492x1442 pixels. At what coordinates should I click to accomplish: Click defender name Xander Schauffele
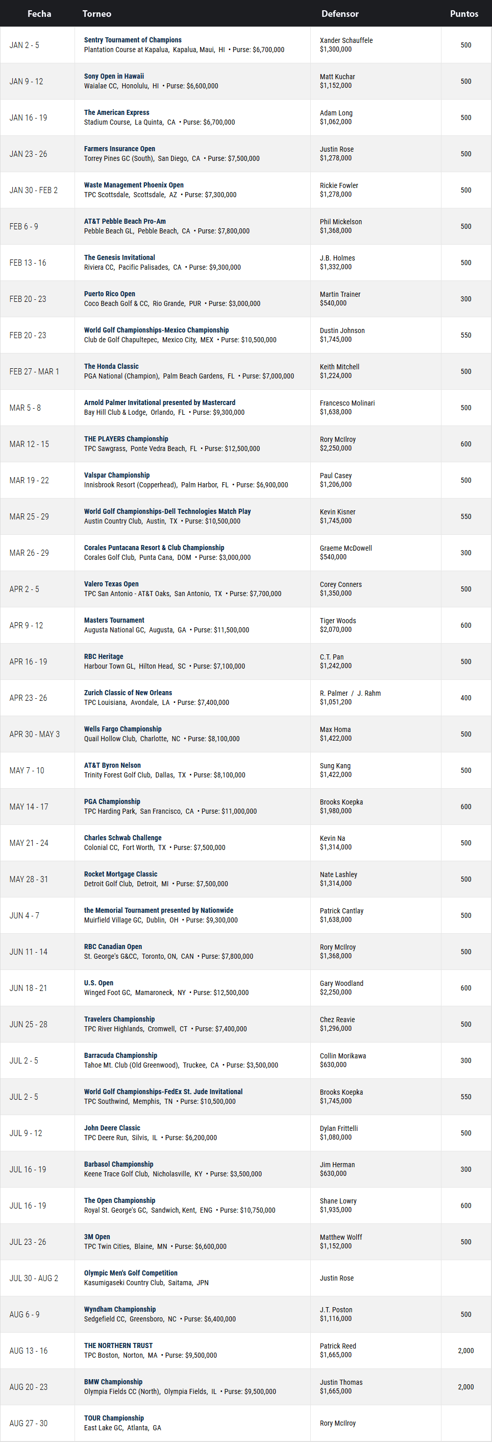pos(346,40)
